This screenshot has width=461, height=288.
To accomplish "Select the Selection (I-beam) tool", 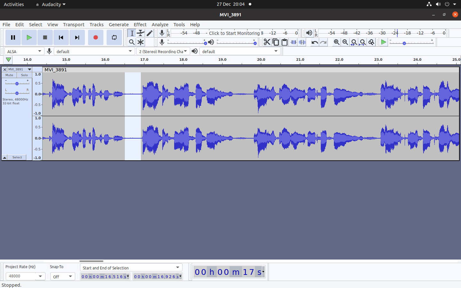I will tap(132, 33).
